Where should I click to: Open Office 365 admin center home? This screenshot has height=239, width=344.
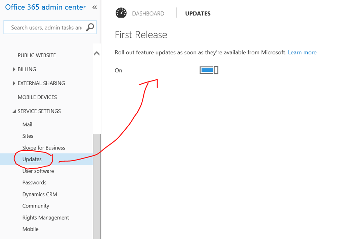click(x=45, y=7)
